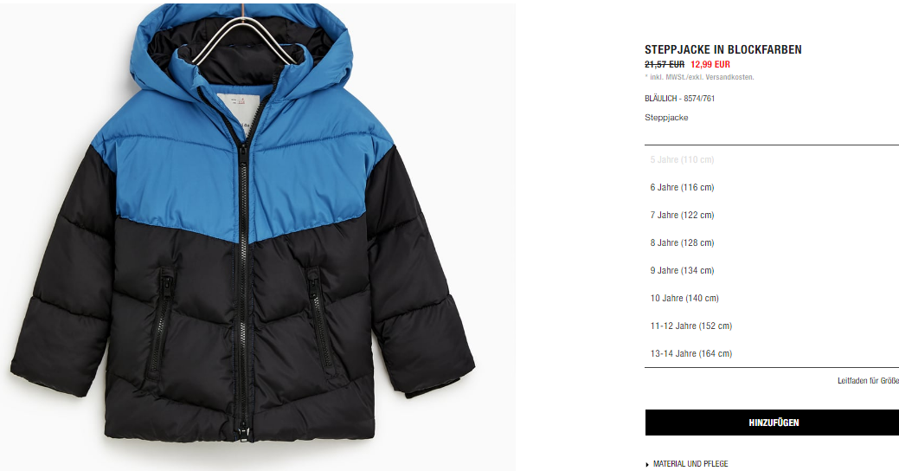
Task: Open the Leitfaden für Größe size guide
Action: pyautogui.click(x=868, y=381)
